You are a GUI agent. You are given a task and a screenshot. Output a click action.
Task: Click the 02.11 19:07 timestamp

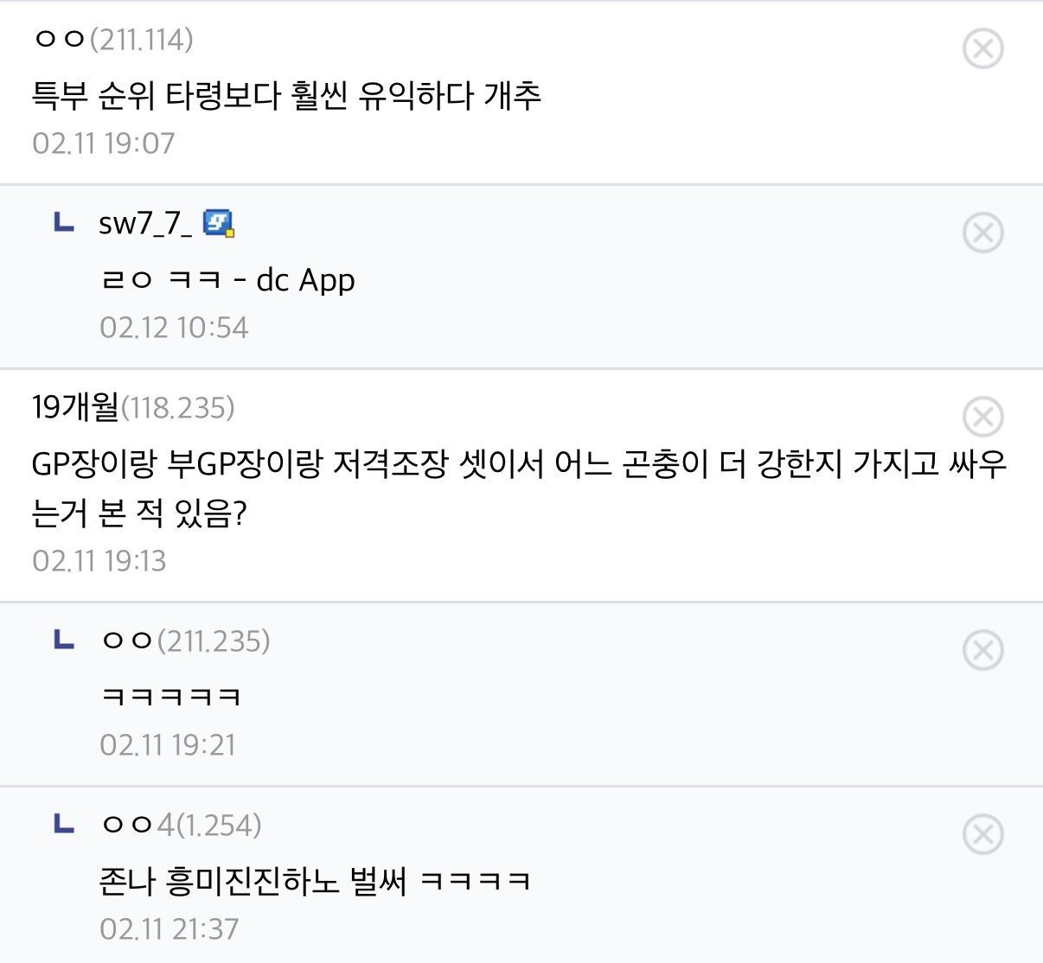coord(104,143)
